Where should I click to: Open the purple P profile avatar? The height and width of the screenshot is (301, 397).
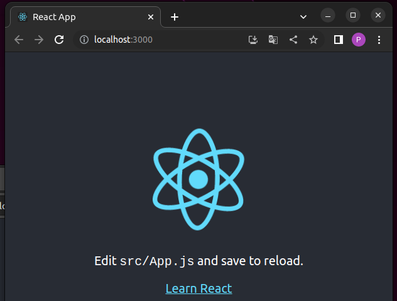[359, 40]
